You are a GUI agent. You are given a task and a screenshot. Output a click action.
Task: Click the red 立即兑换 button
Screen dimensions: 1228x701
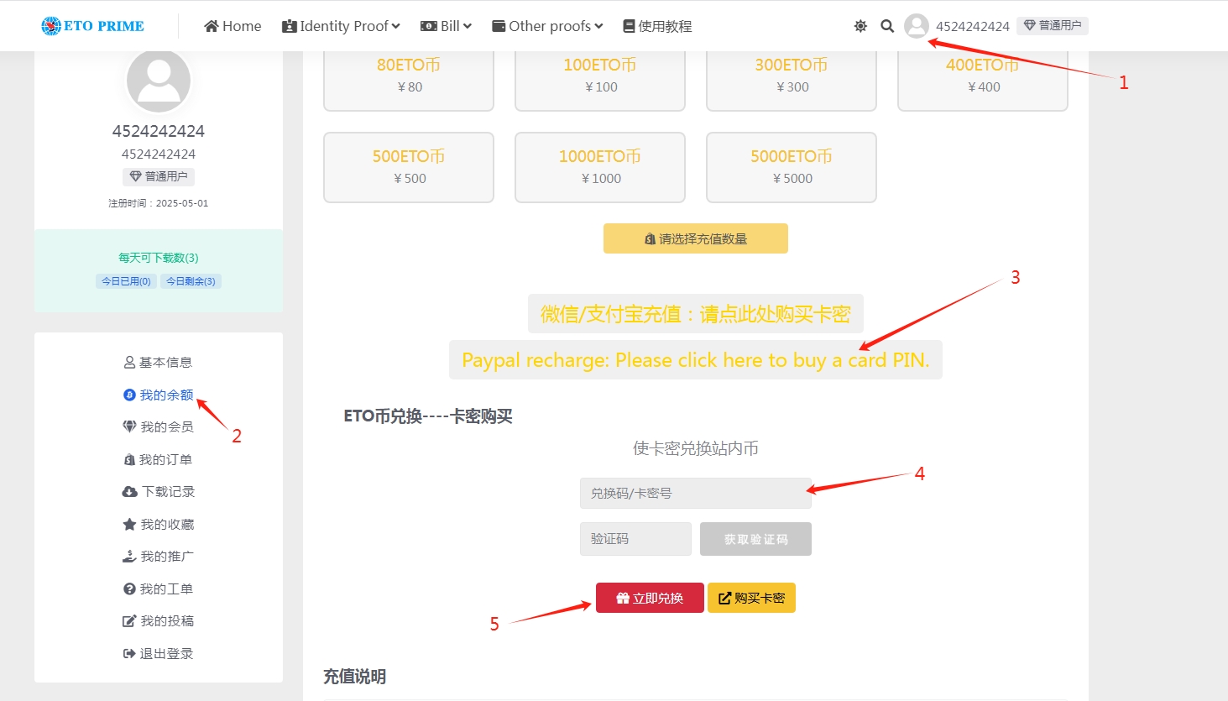pos(650,598)
